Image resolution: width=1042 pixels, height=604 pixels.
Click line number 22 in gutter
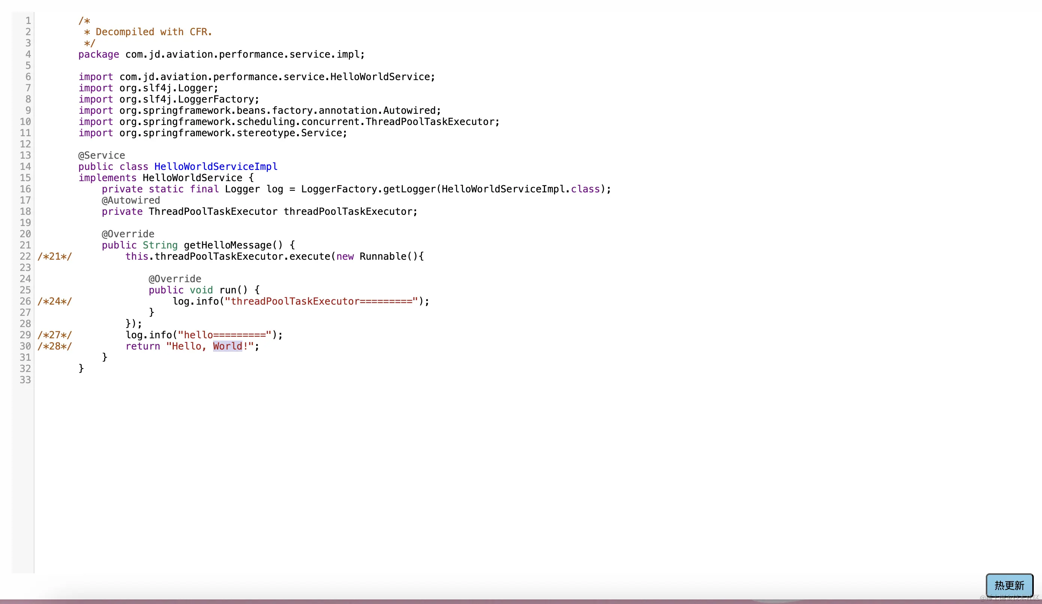[x=25, y=257]
